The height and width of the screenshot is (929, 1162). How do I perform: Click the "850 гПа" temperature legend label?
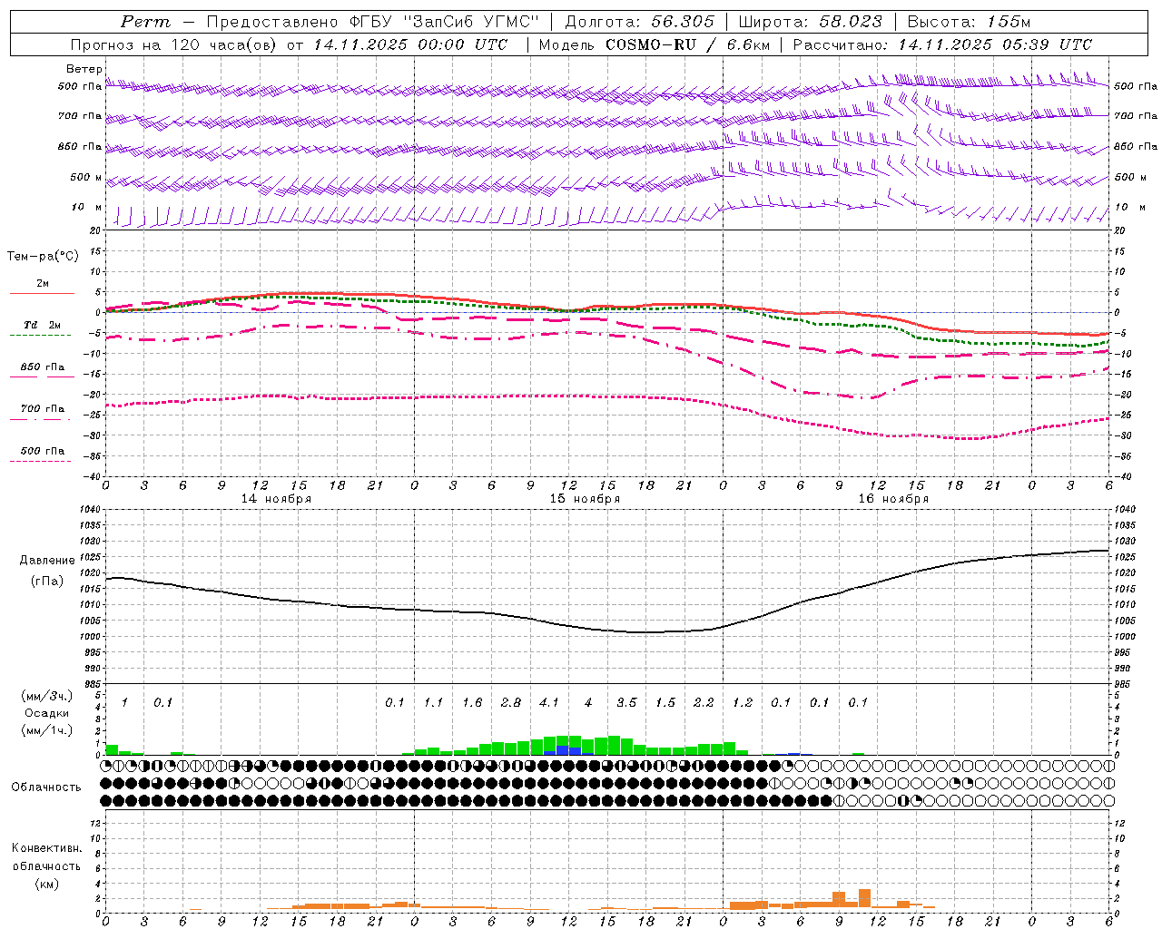click(43, 367)
